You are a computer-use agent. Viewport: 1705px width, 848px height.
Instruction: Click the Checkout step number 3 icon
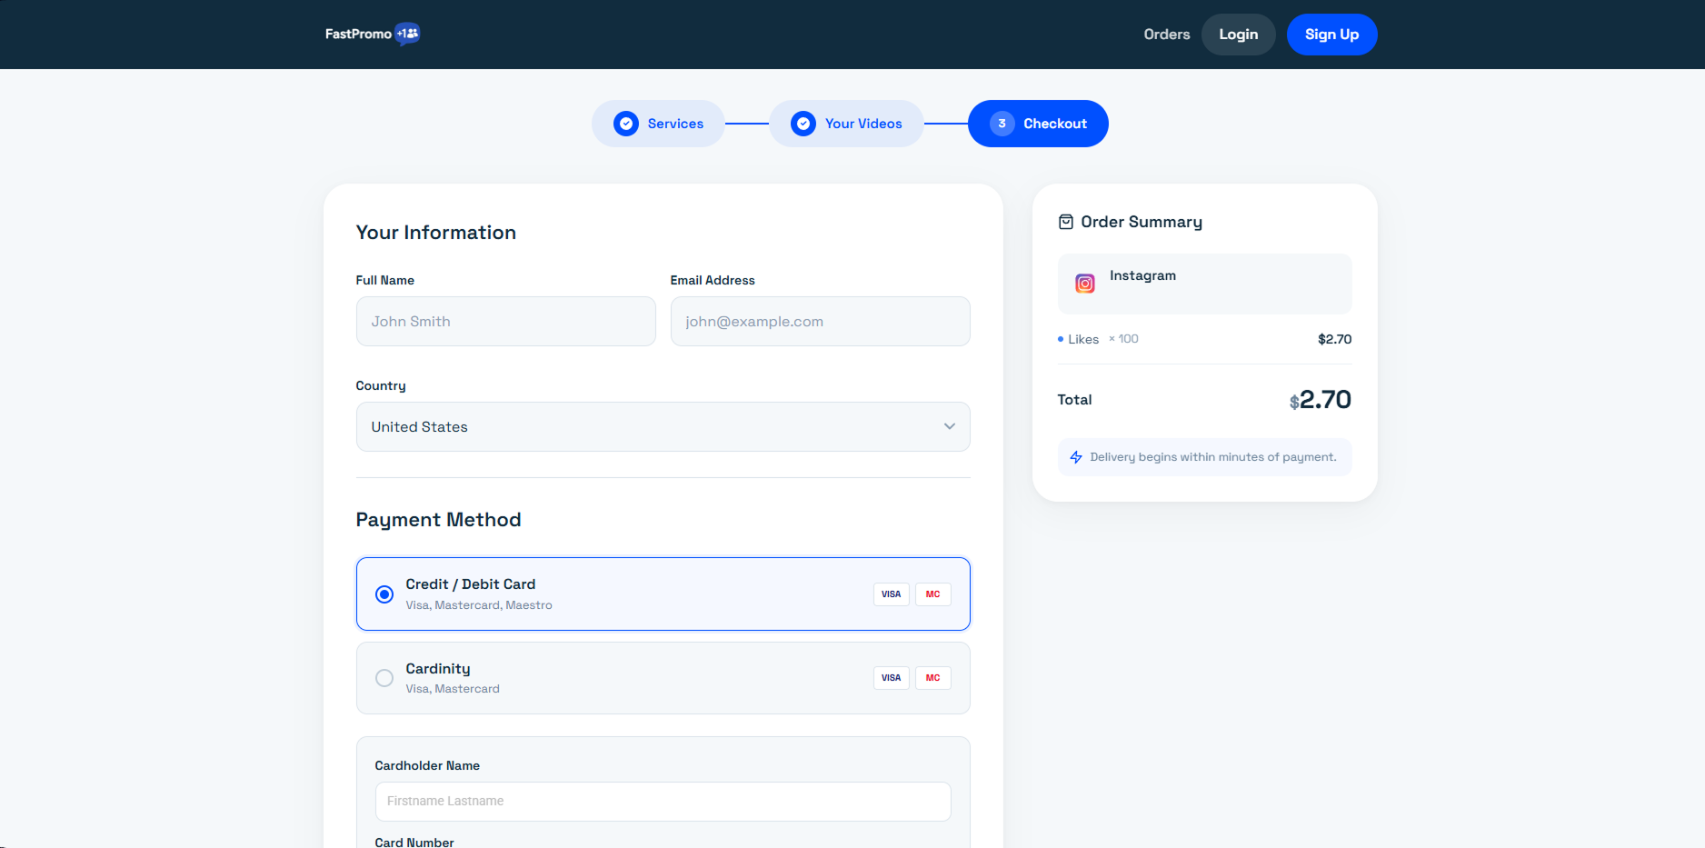tap(1002, 124)
